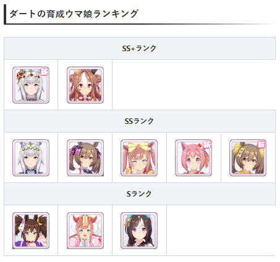Click the Sランク header row
This screenshot has width=280, height=262.
[x=140, y=194]
